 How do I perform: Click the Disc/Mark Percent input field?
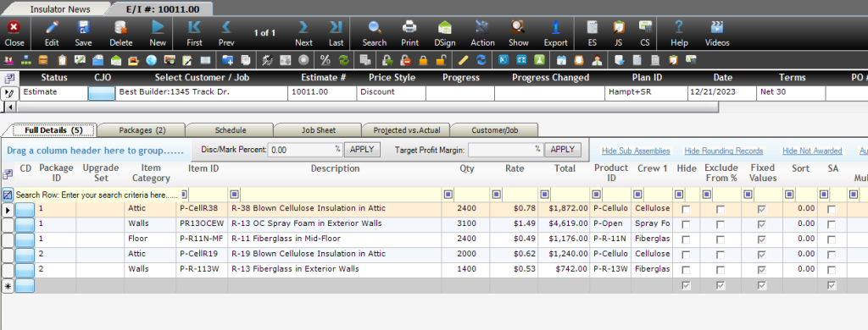point(305,149)
